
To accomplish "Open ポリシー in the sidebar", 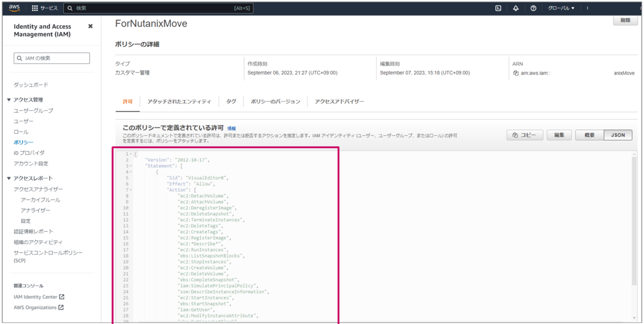I will (24, 142).
